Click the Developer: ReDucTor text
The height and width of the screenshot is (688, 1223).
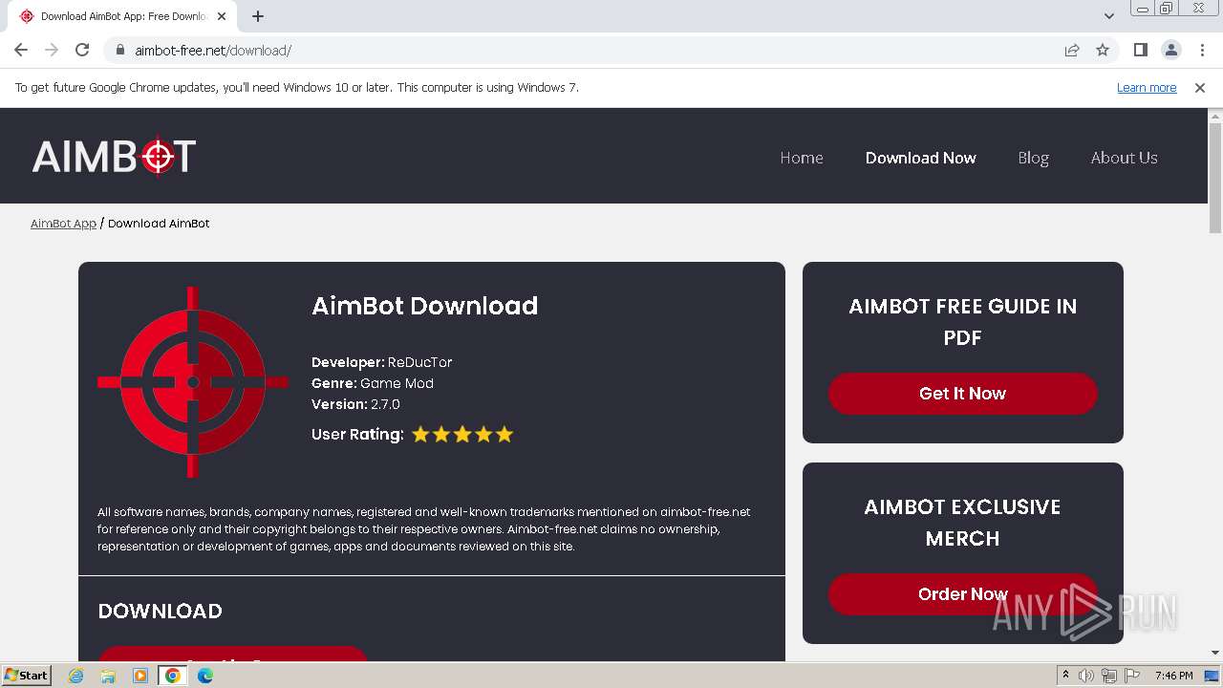point(381,362)
